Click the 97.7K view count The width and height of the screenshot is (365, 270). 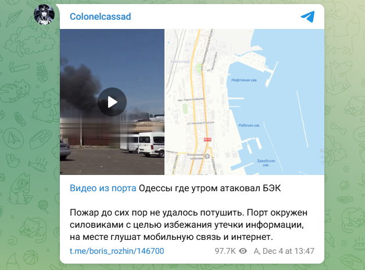(225, 251)
